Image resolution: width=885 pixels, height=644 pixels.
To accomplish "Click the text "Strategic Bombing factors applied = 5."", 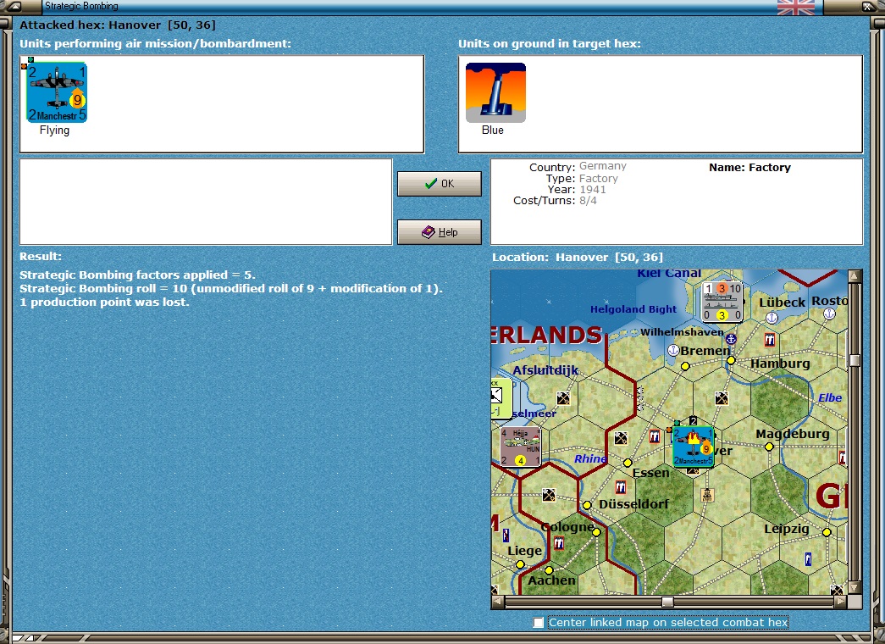I will (138, 275).
